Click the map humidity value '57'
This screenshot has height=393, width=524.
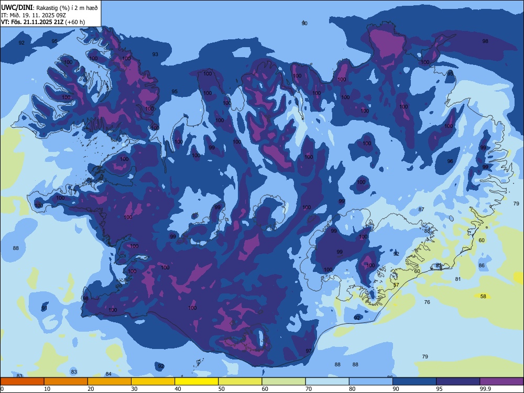(x=396, y=285)
